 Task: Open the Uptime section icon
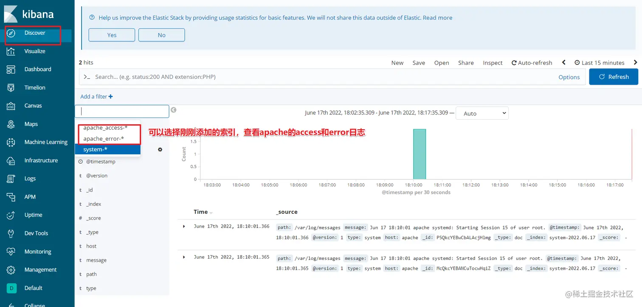click(x=11, y=215)
